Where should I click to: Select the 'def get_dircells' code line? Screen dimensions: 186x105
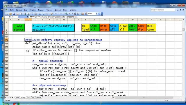tap(63, 43)
